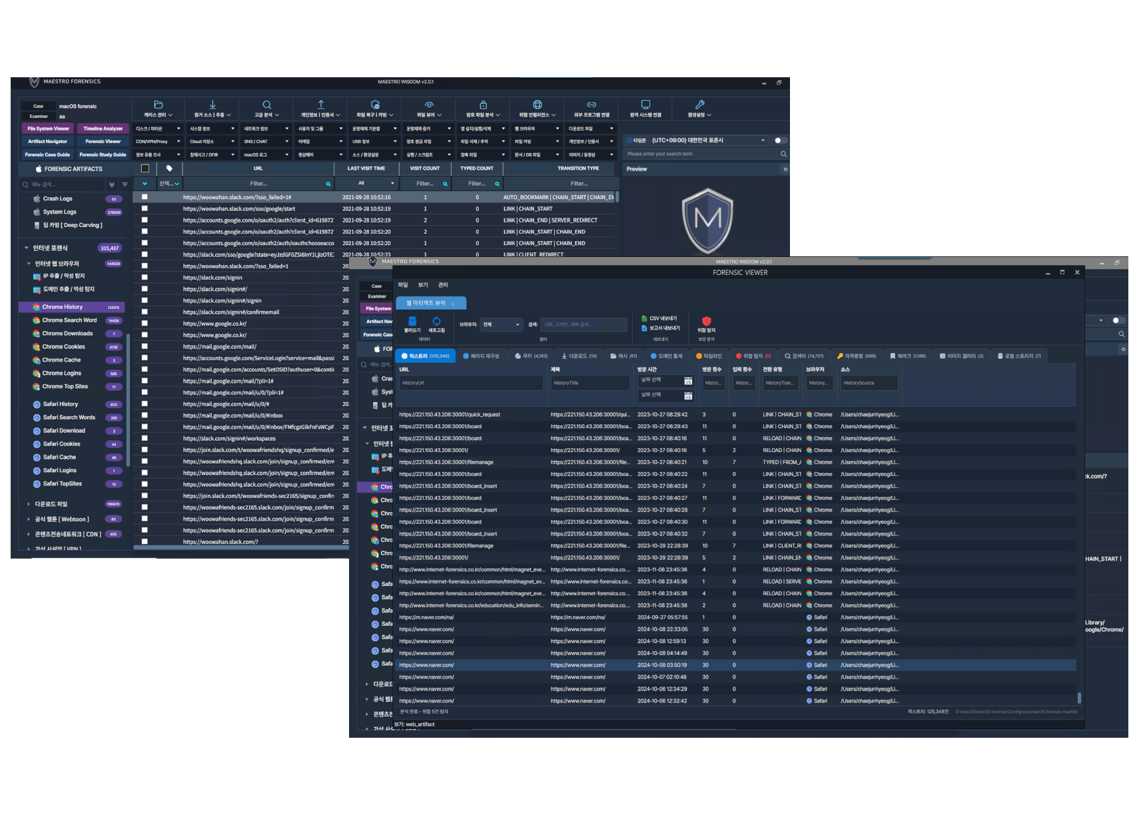Open the 브라우저 전체 dropdown
Image resolution: width=1139 pixels, height=815 pixels.
pyautogui.click(x=501, y=325)
